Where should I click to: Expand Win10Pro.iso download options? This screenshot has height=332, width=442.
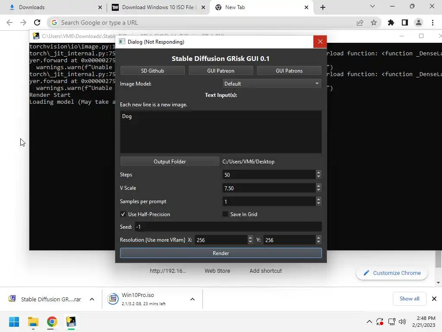click(193, 299)
